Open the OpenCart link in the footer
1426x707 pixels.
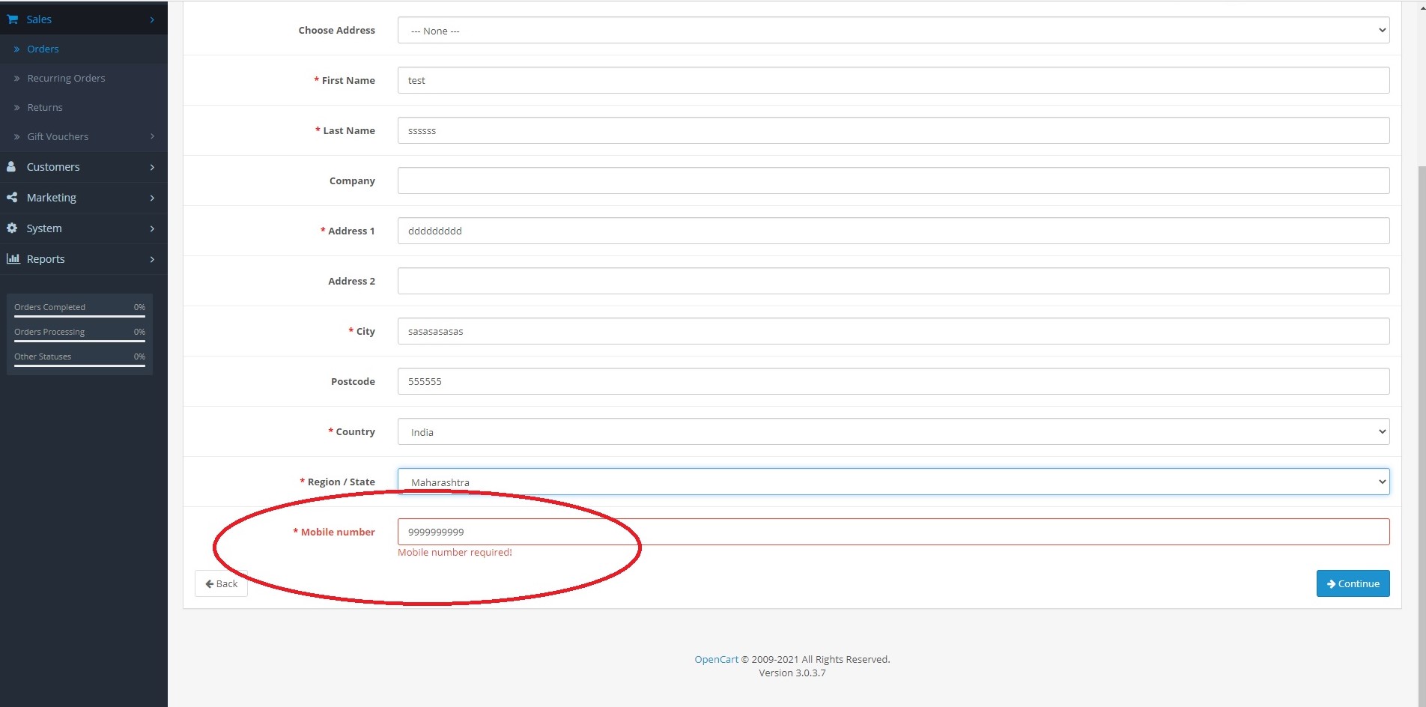click(715, 659)
